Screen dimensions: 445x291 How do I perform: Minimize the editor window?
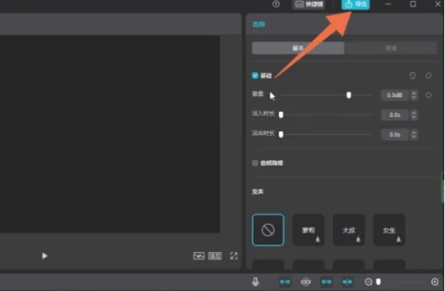(x=388, y=4)
